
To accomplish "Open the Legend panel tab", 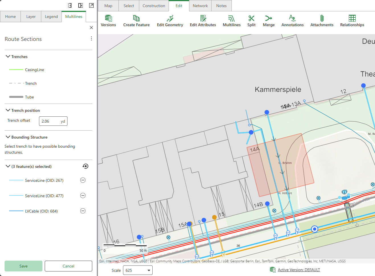I will pos(51,17).
